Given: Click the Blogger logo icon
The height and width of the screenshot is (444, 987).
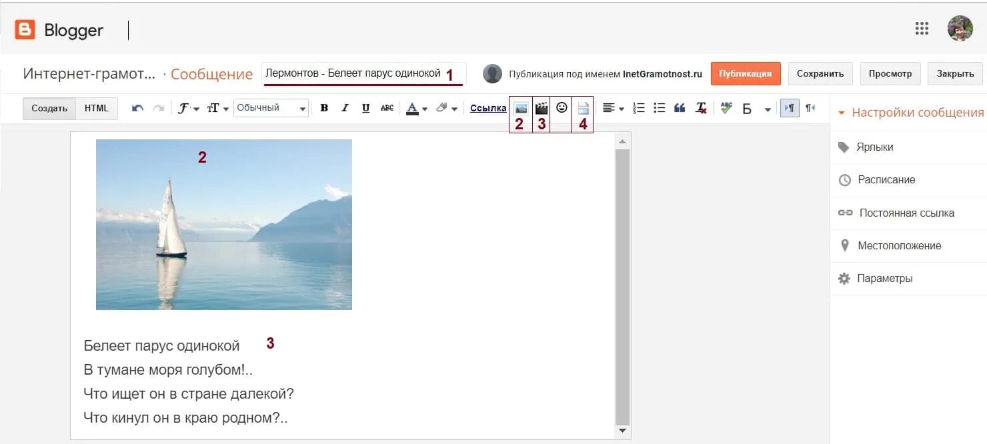Looking at the screenshot, I should [x=25, y=30].
